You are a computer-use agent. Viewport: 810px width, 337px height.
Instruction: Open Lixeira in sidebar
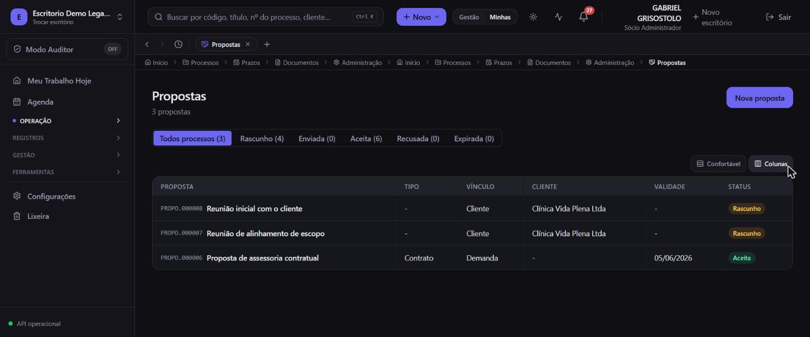[67, 216]
